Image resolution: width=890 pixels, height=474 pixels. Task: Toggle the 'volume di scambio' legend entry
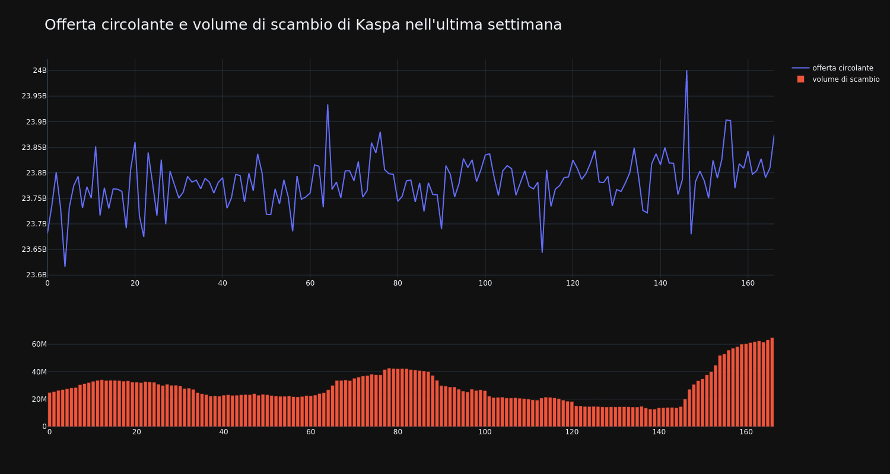pyautogui.click(x=835, y=79)
